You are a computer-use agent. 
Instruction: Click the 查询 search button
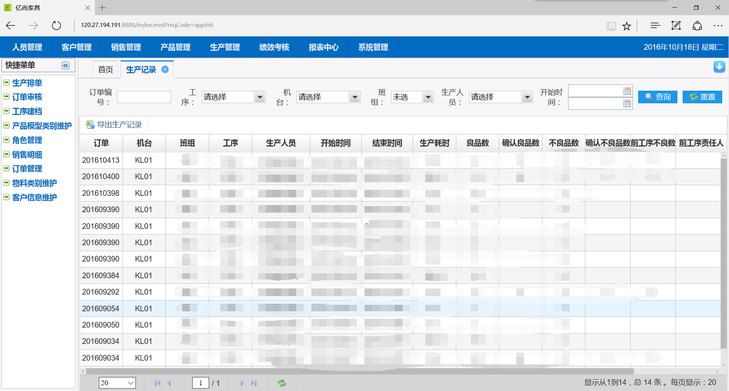point(658,97)
